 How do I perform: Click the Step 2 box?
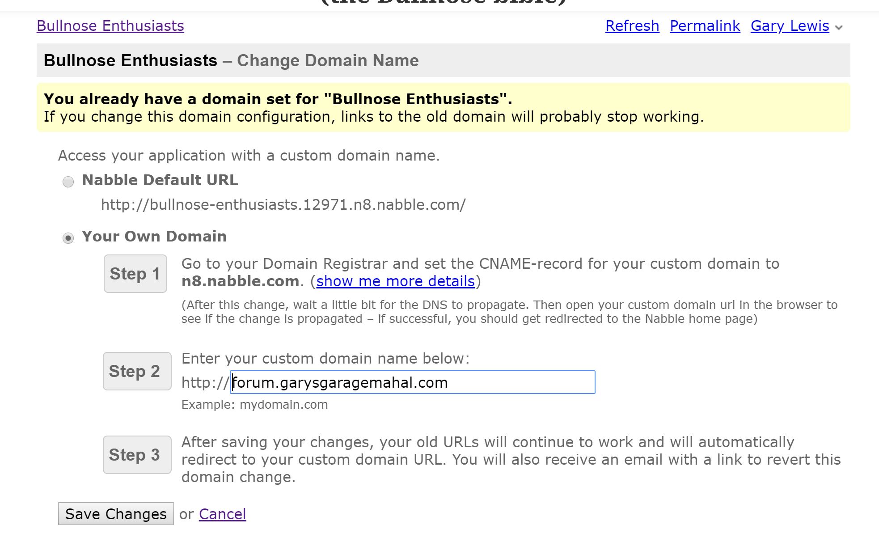click(137, 371)
